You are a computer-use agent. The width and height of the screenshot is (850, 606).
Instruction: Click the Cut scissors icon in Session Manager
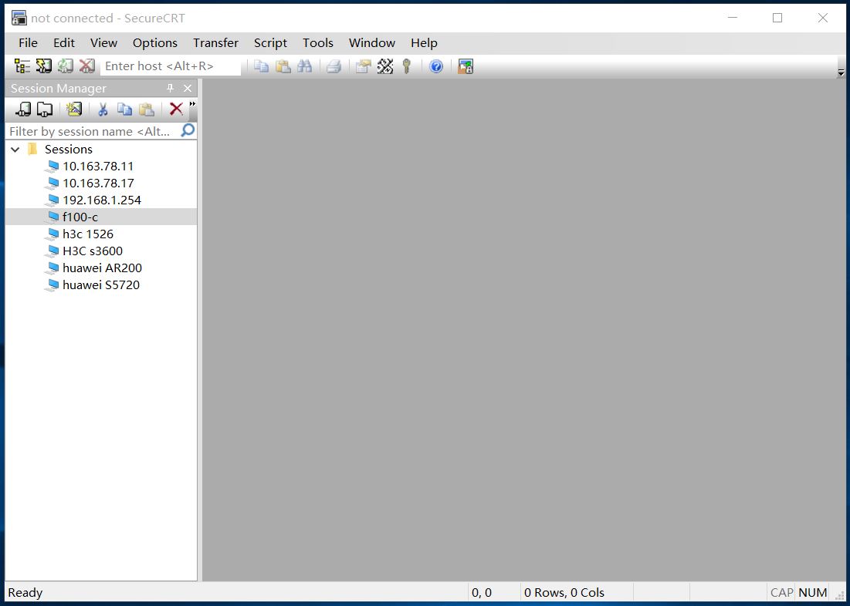pyautogui.click(x=103, y=109)
